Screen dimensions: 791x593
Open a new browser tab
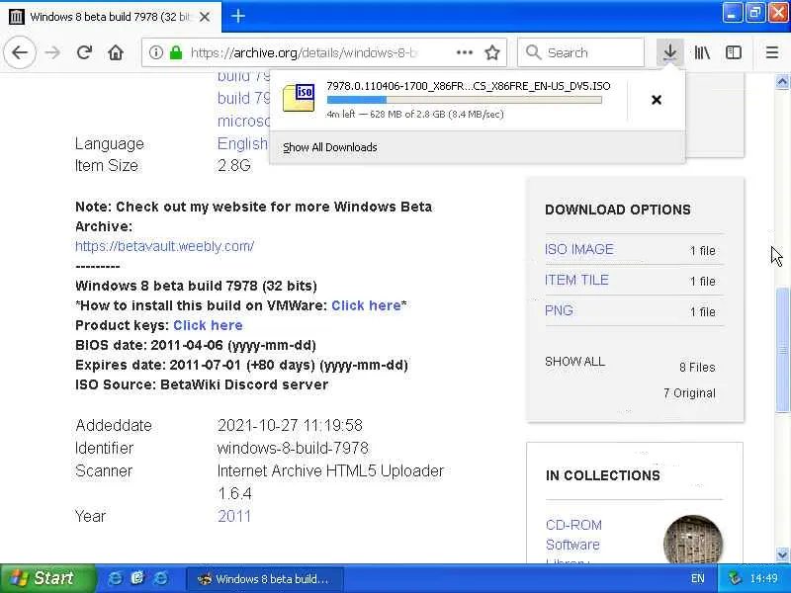pyautogui.click(x=237, y=16)
